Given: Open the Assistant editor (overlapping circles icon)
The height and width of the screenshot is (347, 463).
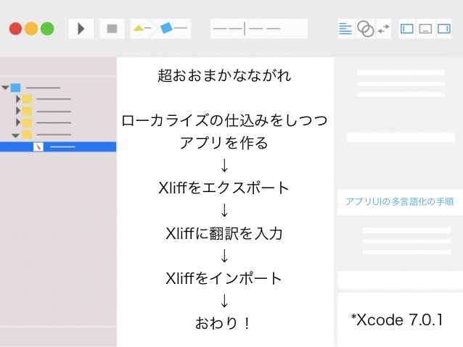Looking at the screenshot, I should click(366, 28).
